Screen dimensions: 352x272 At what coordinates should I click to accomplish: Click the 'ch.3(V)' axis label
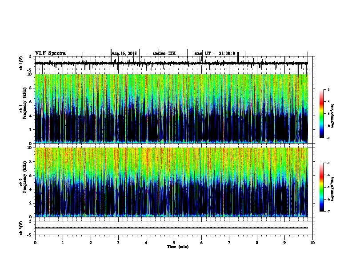point(21,228)
